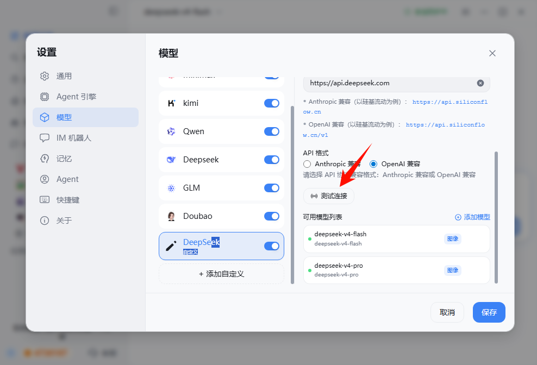Select the GLM provider row

[x=221, y=188]
